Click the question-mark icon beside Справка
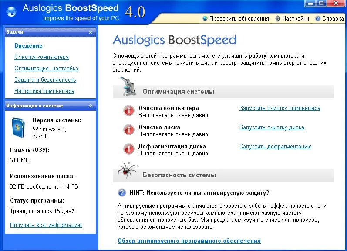Image resolution: width=347 pixels, height=251 pixels. (318, 19)
